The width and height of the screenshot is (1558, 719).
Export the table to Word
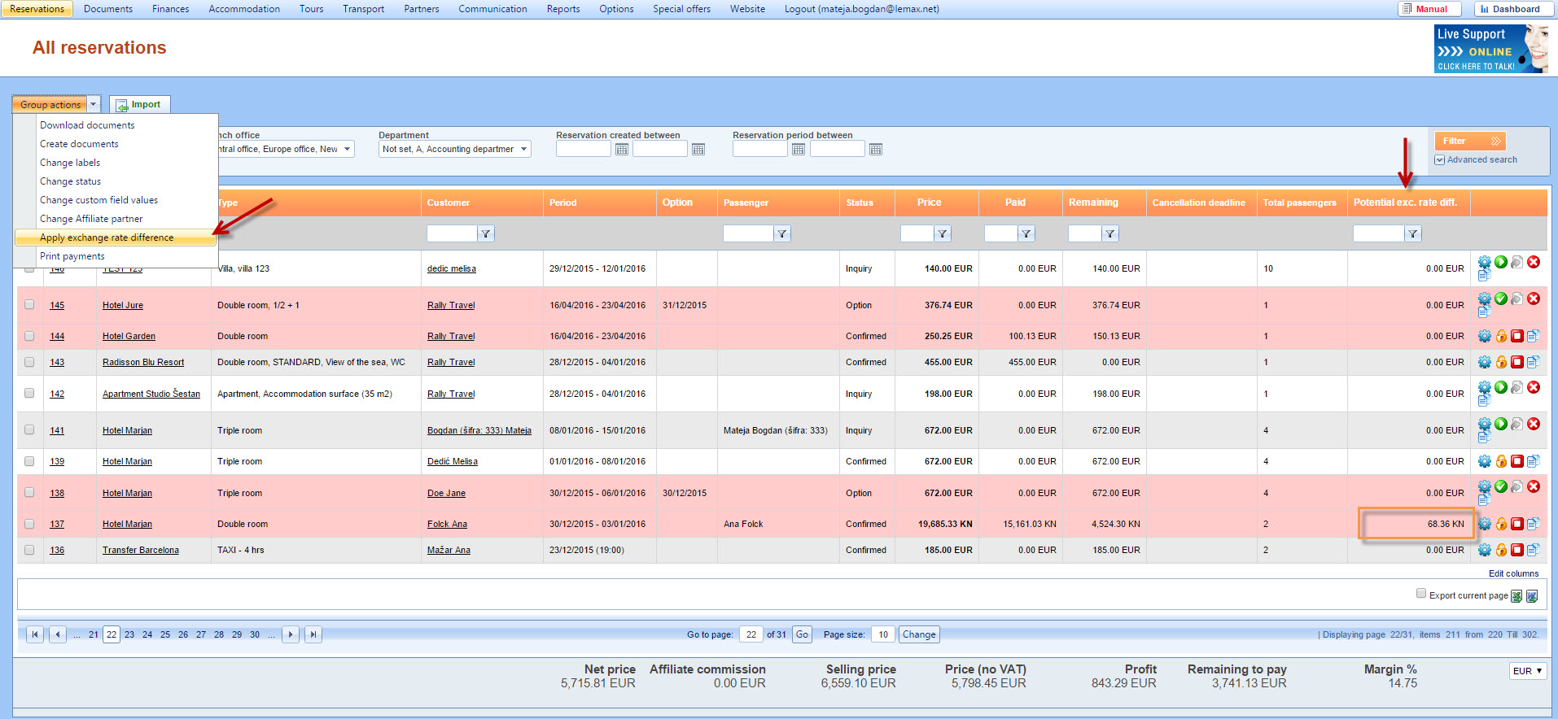point(1531,596)
